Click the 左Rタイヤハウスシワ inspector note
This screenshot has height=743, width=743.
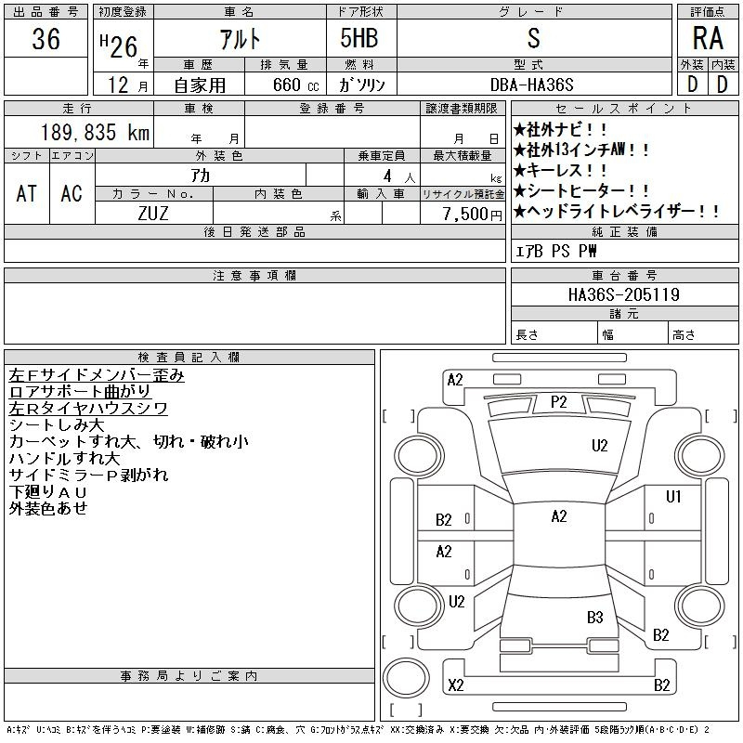pyautogui.click(x=88, y=409)
